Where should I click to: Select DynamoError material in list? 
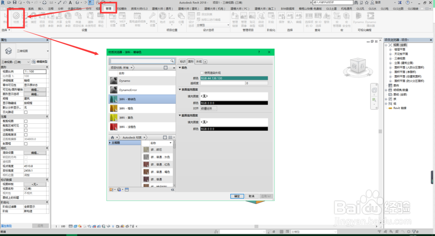coord(142,90)
